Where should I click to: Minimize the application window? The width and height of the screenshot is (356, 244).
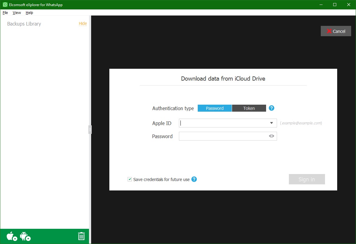[x=321, y=5]
